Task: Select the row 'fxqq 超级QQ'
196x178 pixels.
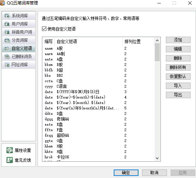Action: pyautogui.click(x=98, y=135)
